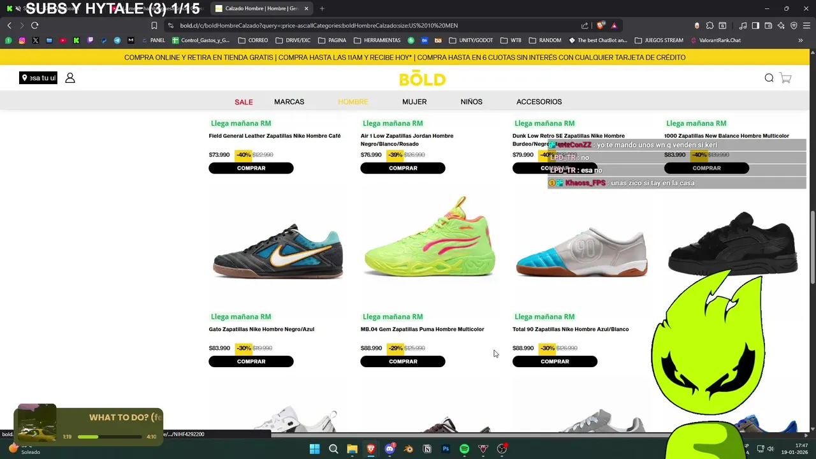
Task: Go back to the previous page
Action: click(9, 25)
